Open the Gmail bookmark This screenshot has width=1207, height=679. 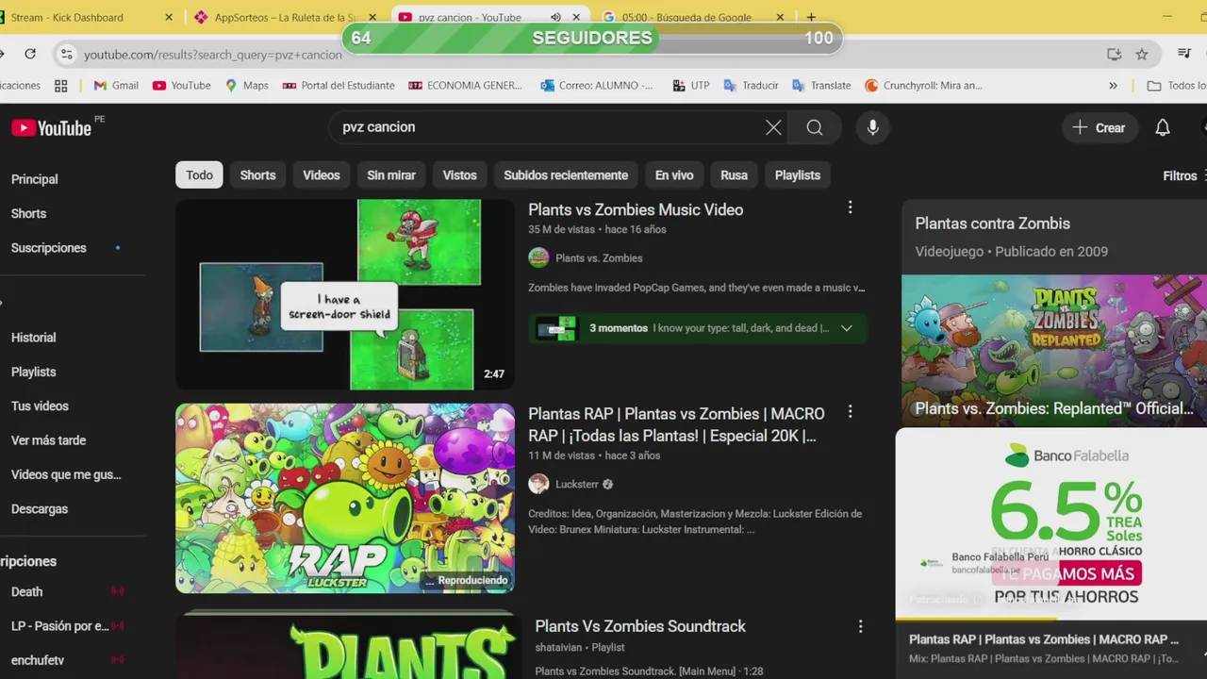(116, 85)
